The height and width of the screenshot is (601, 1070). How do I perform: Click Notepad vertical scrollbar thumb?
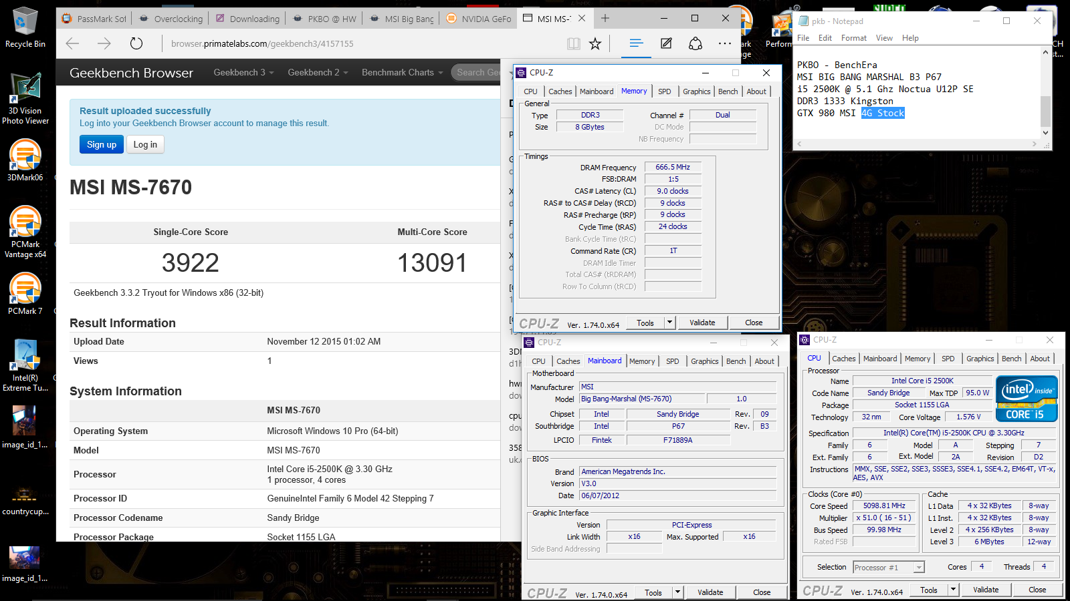click(1046, 111)
